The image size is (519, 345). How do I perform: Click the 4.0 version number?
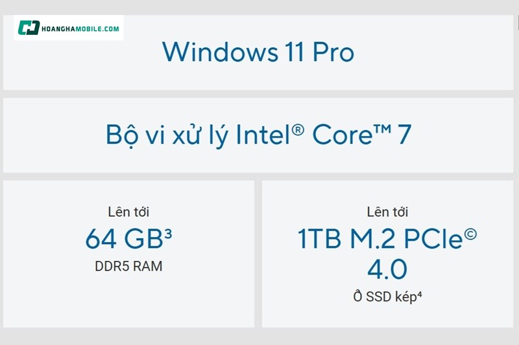387,269
